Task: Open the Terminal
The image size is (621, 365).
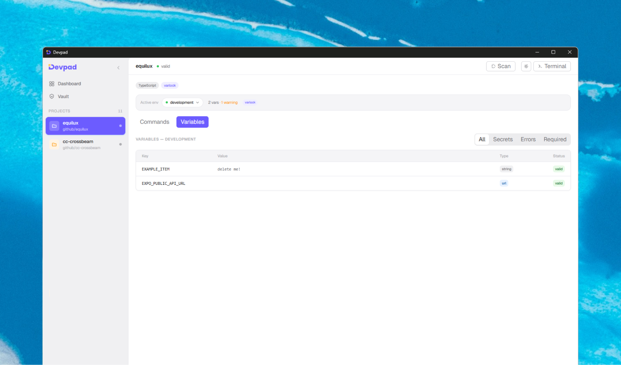Action: point(552,66)
